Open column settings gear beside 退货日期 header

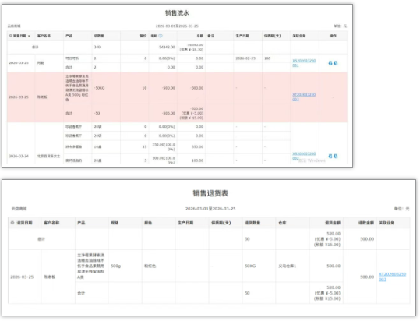(12, 223)
